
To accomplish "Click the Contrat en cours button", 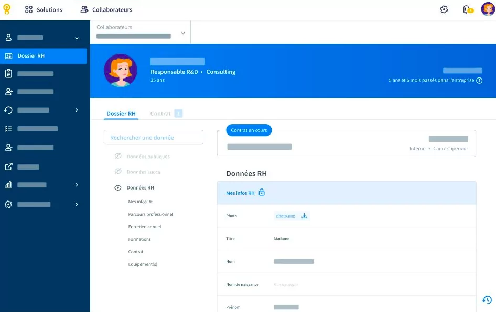I will (x=249, y=130).
